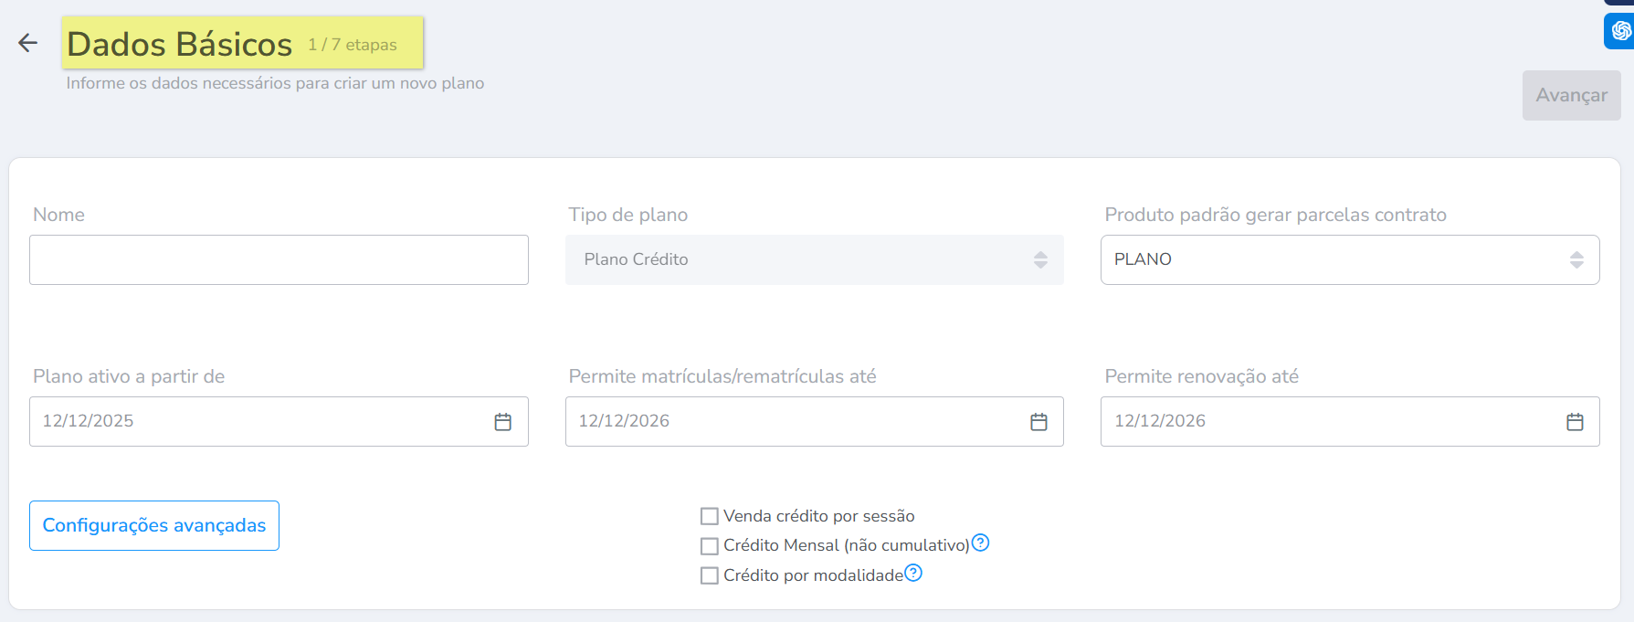The height and width of the screenshot is (622, 1634).
Task: Click the Avançar button
Action: point(1571,95)
